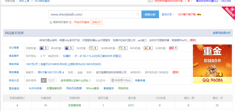
Task: Open the 备案查询 link
Action: point(108,88)
